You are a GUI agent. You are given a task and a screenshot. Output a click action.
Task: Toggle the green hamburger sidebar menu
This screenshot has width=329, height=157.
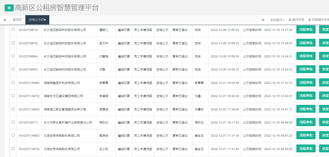[x=9, y=8]
